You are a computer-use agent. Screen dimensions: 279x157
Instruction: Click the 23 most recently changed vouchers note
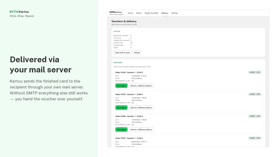(x=132, y=67)
